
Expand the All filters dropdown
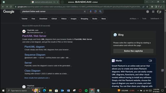pyautogui.click(x=134, y=19)
